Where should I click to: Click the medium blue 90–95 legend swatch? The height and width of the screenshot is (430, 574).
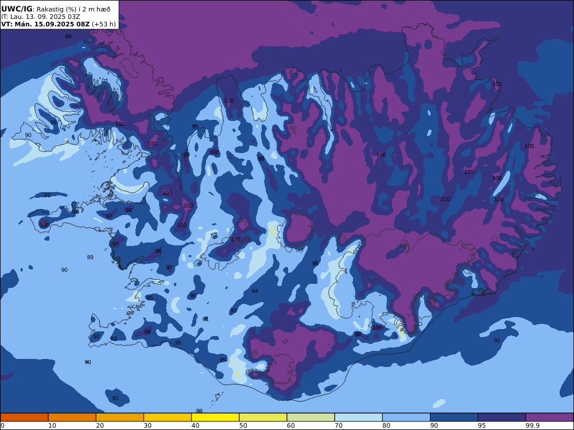tap(454, 417)
